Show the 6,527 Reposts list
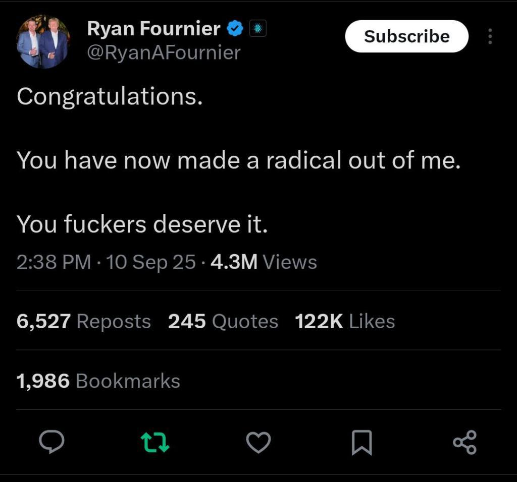The height and width of the screenshot is (482, 517). point(84,321)
